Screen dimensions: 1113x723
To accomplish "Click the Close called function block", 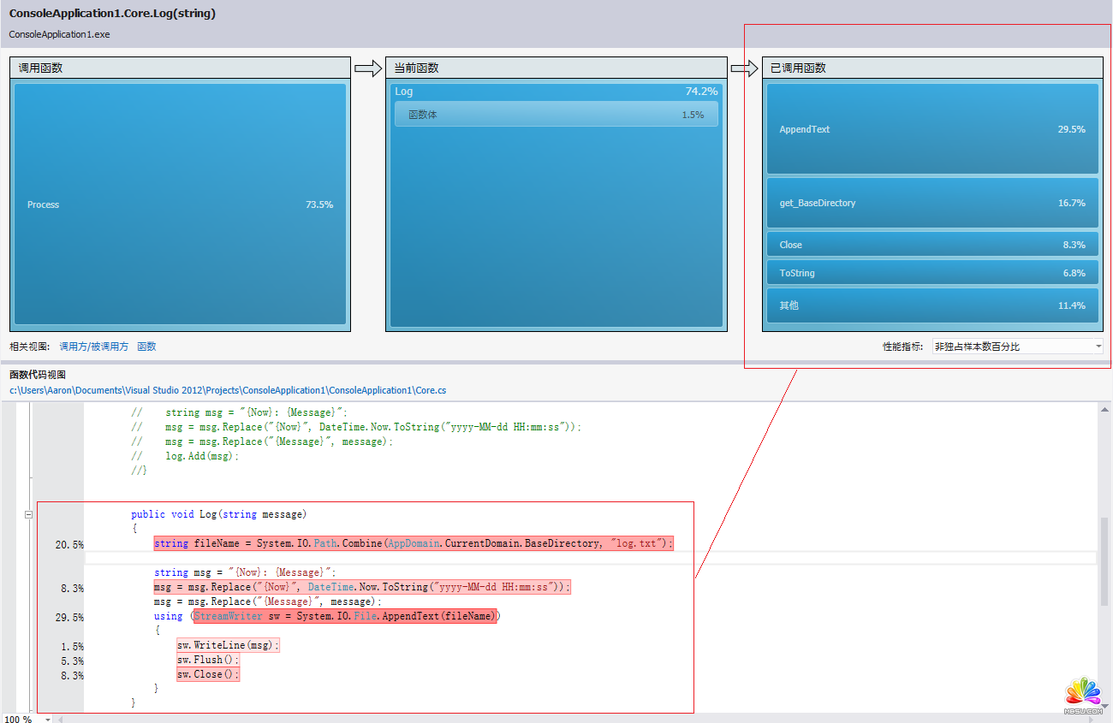I will click(x=931, y=245).
